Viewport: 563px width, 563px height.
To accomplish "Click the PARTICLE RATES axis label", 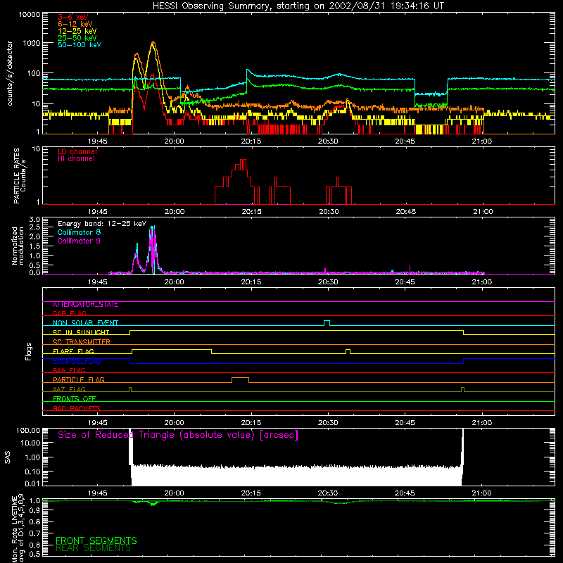I will coord(20,176).
